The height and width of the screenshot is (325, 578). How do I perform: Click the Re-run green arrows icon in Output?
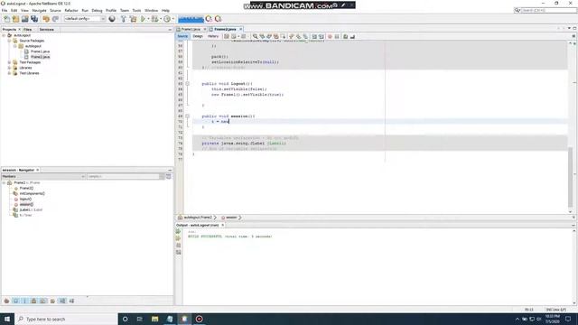[179, 231]
